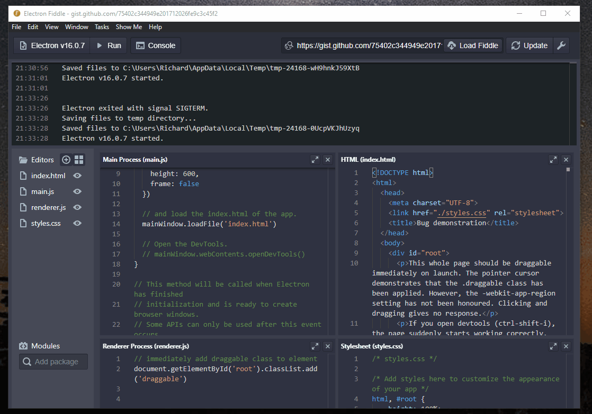Maximize the Stylesheet editor panel

(553, 346)
